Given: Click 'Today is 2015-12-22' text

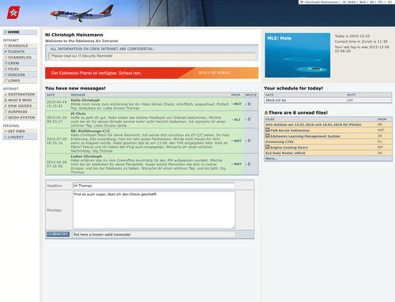Looking at the screenshot, I should pyautogui.click(x=352, y=36).
